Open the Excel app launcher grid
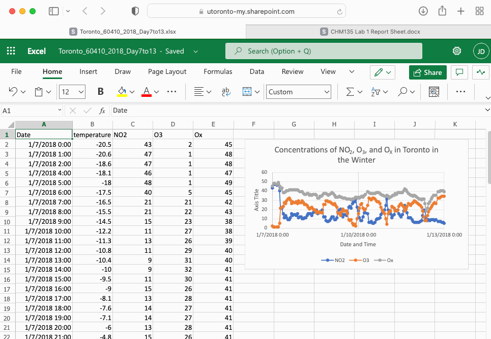The image size is (491, 339). point(11,51)
